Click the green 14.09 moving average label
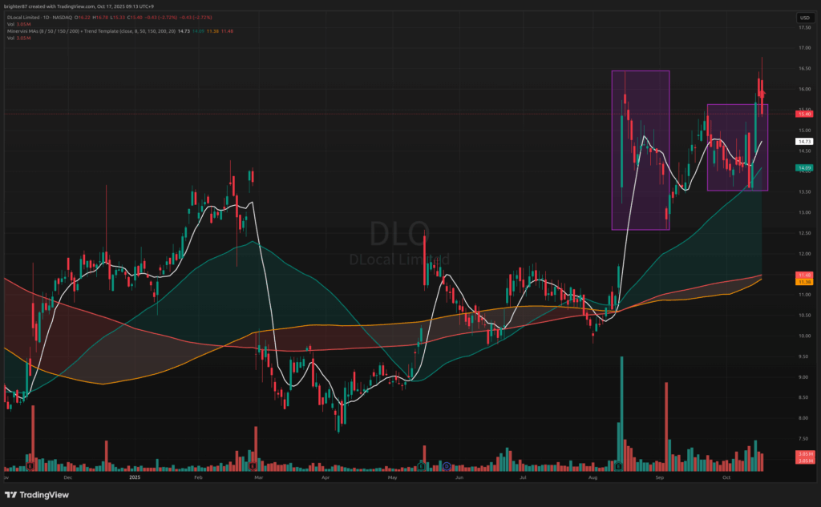 point(803,168)
